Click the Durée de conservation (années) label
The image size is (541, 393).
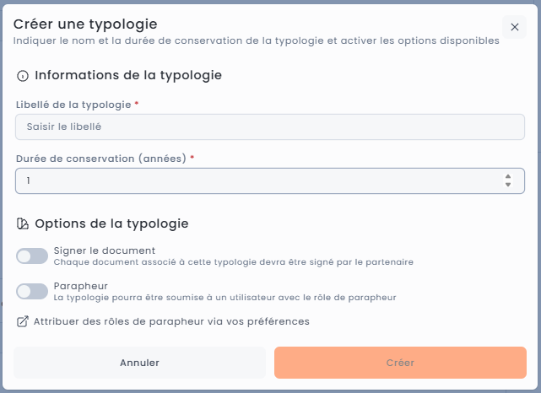(x=100, y=158)
